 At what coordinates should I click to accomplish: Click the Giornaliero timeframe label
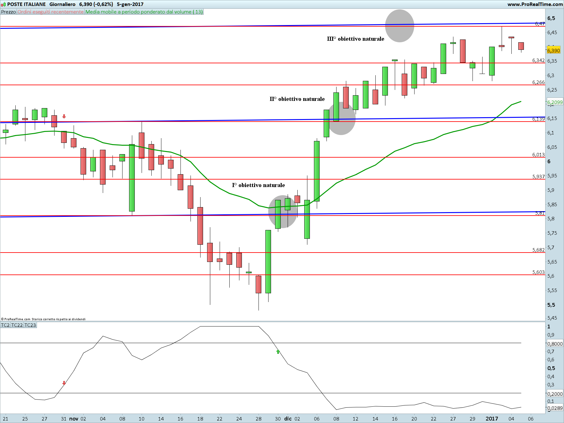[62, 4]
